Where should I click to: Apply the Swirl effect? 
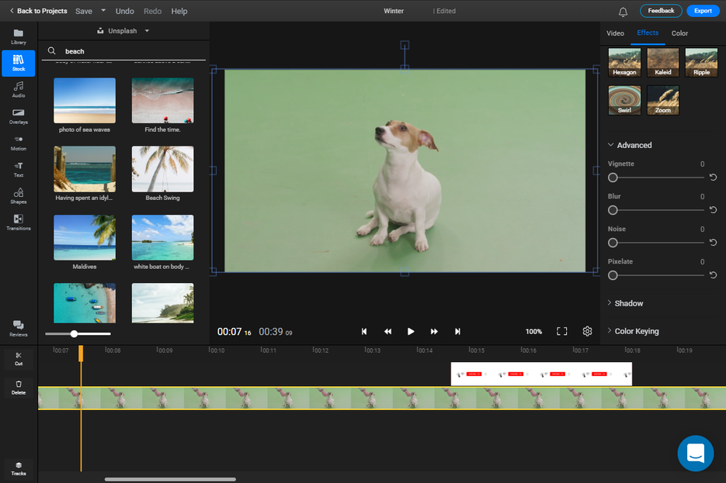[624, 99]
